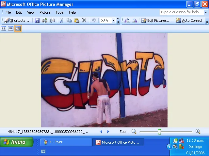Open the Picture menu
209x156 pixels.
point(45,12)
